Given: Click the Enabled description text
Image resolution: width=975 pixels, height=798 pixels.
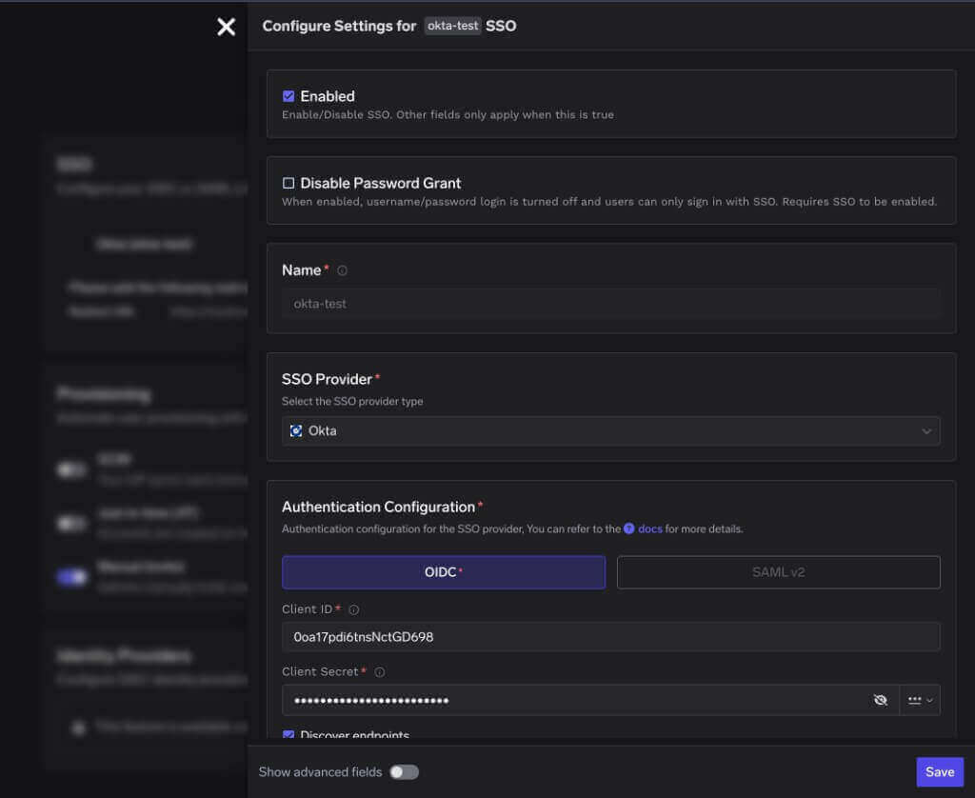Looking at the screenshot, I should click(448, 115).
